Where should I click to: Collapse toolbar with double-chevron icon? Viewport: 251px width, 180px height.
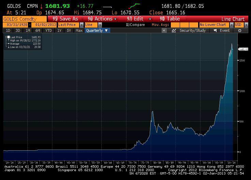click(x=164, y=30)
